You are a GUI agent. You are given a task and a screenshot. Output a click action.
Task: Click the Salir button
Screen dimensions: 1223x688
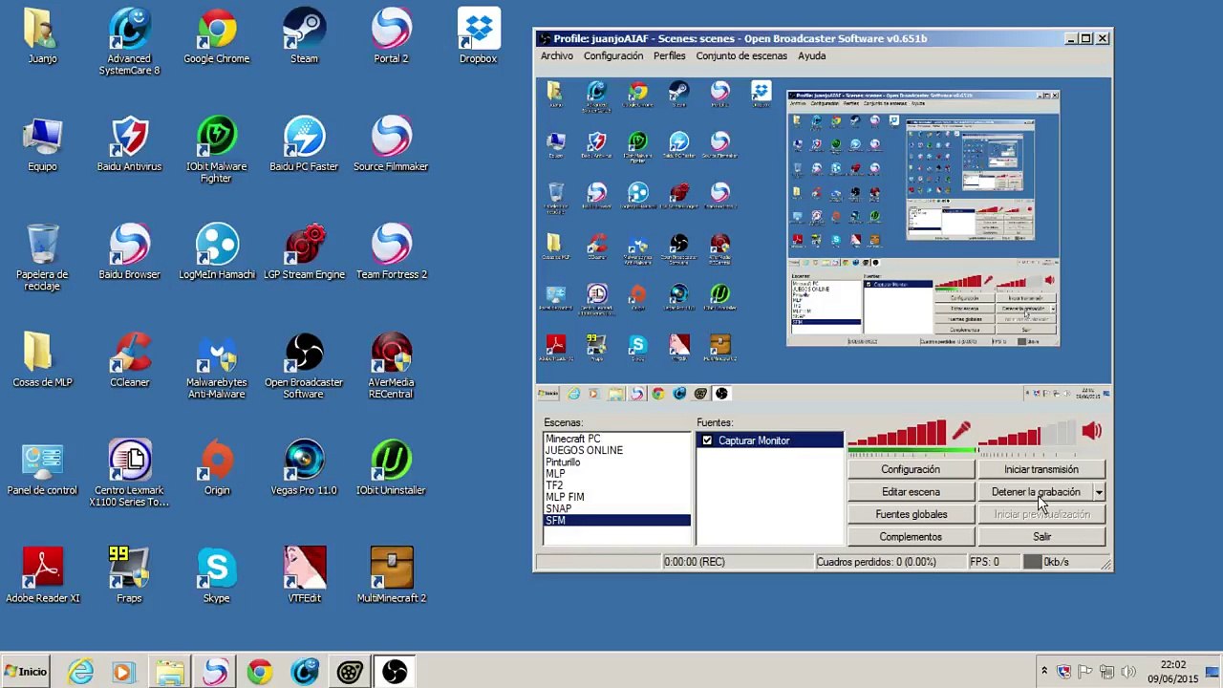click(x=1041, y=537)
